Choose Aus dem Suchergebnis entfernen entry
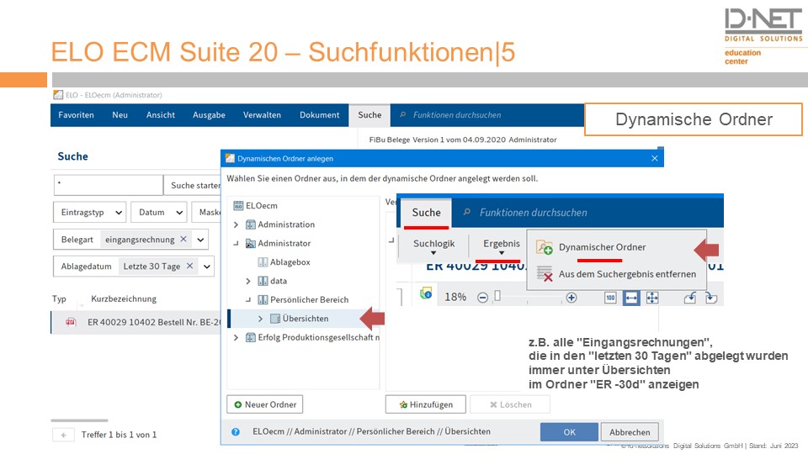 [616, 274]
